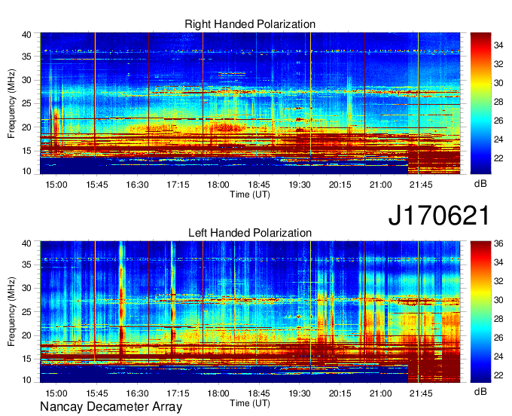
Task: Click the Right Handed plot's color scale bar
Action: pyautogui.click(x=480, y=103)
